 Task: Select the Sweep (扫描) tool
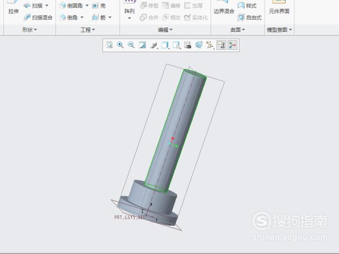coord(33,5)
